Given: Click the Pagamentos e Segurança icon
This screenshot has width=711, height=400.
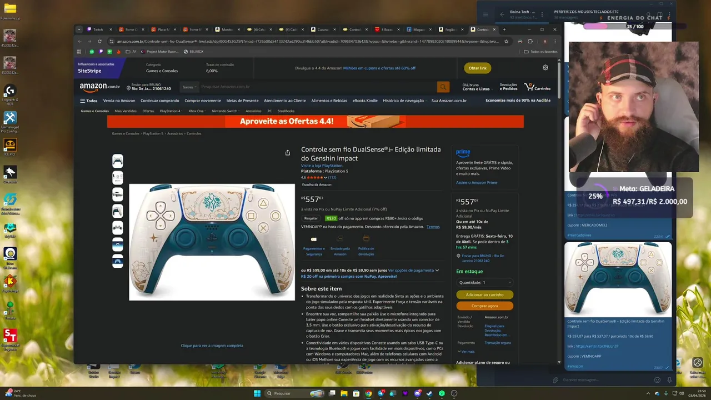Looking at the screenshot, I should pos(314,239).
